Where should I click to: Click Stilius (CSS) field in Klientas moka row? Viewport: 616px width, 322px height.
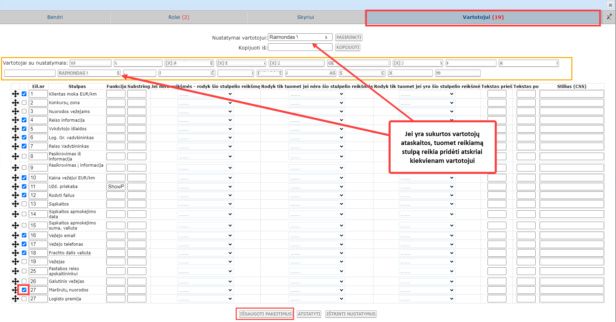coord(572,94)
